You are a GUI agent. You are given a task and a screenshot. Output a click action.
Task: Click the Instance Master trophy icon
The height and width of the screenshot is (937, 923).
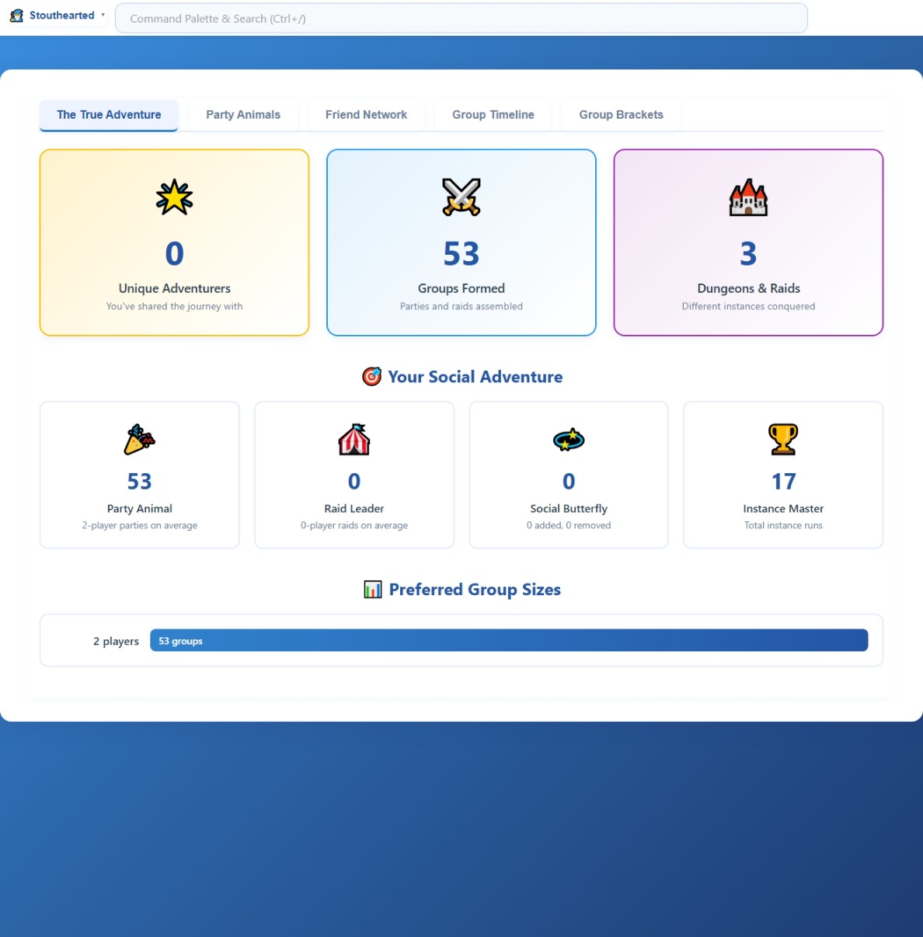(x=783, y=440)
